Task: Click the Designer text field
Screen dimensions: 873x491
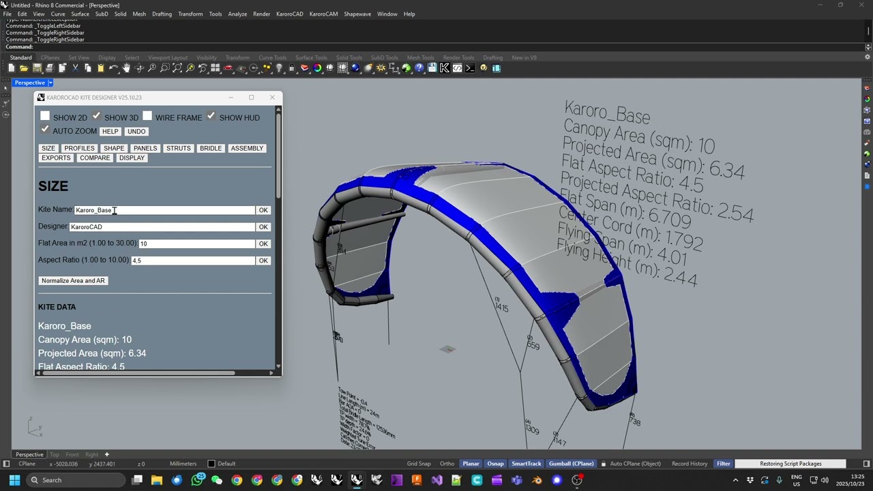Action: [162, 227]
